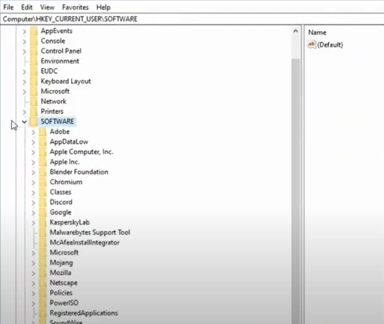Image resolution: width=384 pixels, height=324 pixels.
Task: Expand the Chromium subkey
Action: (33, 182)
